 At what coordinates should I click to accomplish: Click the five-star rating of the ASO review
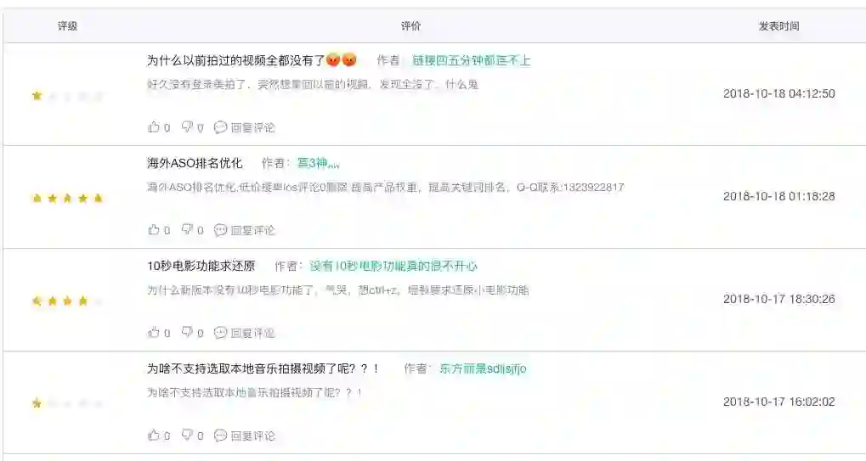click(67, 198)
